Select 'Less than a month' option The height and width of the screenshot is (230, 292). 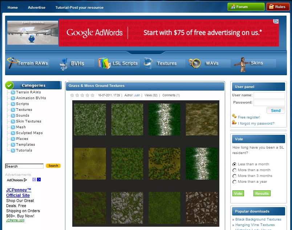(x=234, y=164)
